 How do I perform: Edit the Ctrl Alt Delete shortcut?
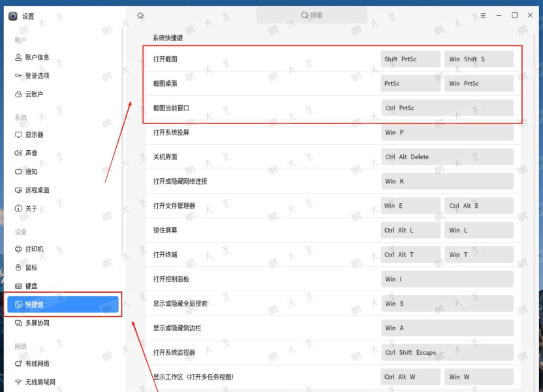coord(448,157)
